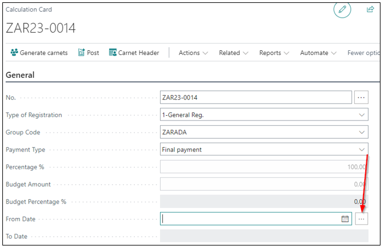Click ellipsis button beside No. field
Viewport: 384px width, 249px height.
coord(362,98)
